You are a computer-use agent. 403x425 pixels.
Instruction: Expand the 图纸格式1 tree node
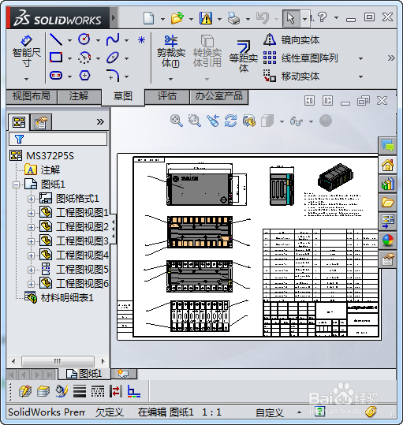31,199
